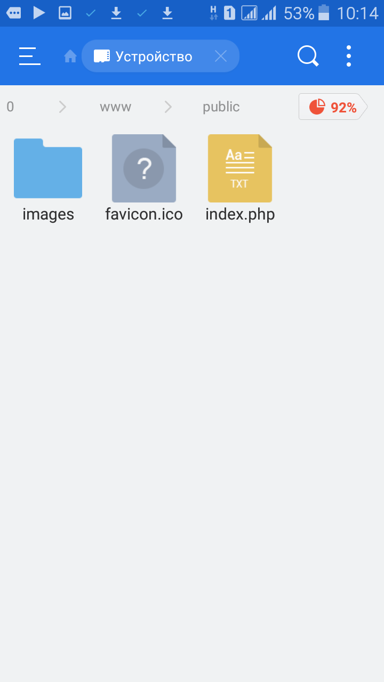384x682 pixels.
Task: Tap the home icon in toolbar
Action: click(x=70, y=56)
